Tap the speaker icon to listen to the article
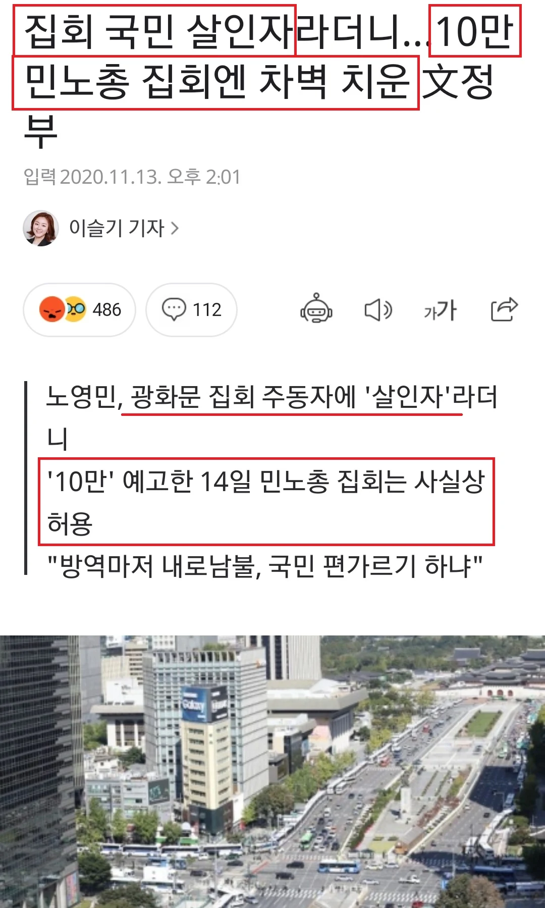The width and height of the screenshot is (545, 908). coord(378,309)
